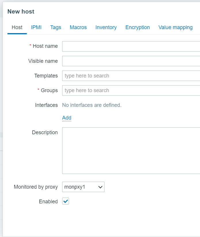The height and width of the screenshot is (237, 200).
Task: Focus the Host name input field
Action: tap(131, 46)
